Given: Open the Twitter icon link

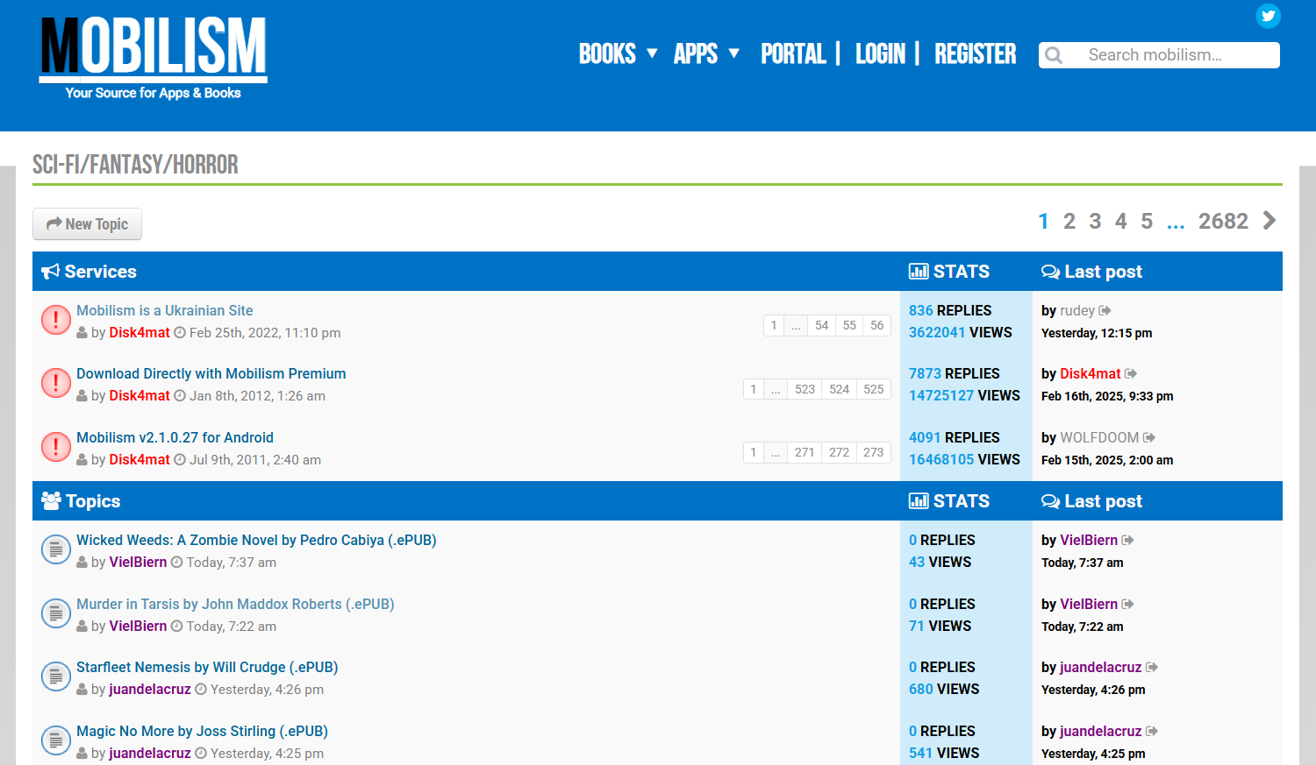Looking at the screenshot, I should 1268,16.
